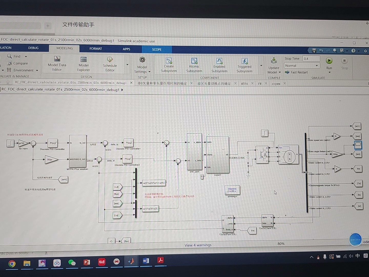This screenshot has height=277, width=369.
Task: Open PowerPoint from the taskbar
Action: [x=87, y=262]
